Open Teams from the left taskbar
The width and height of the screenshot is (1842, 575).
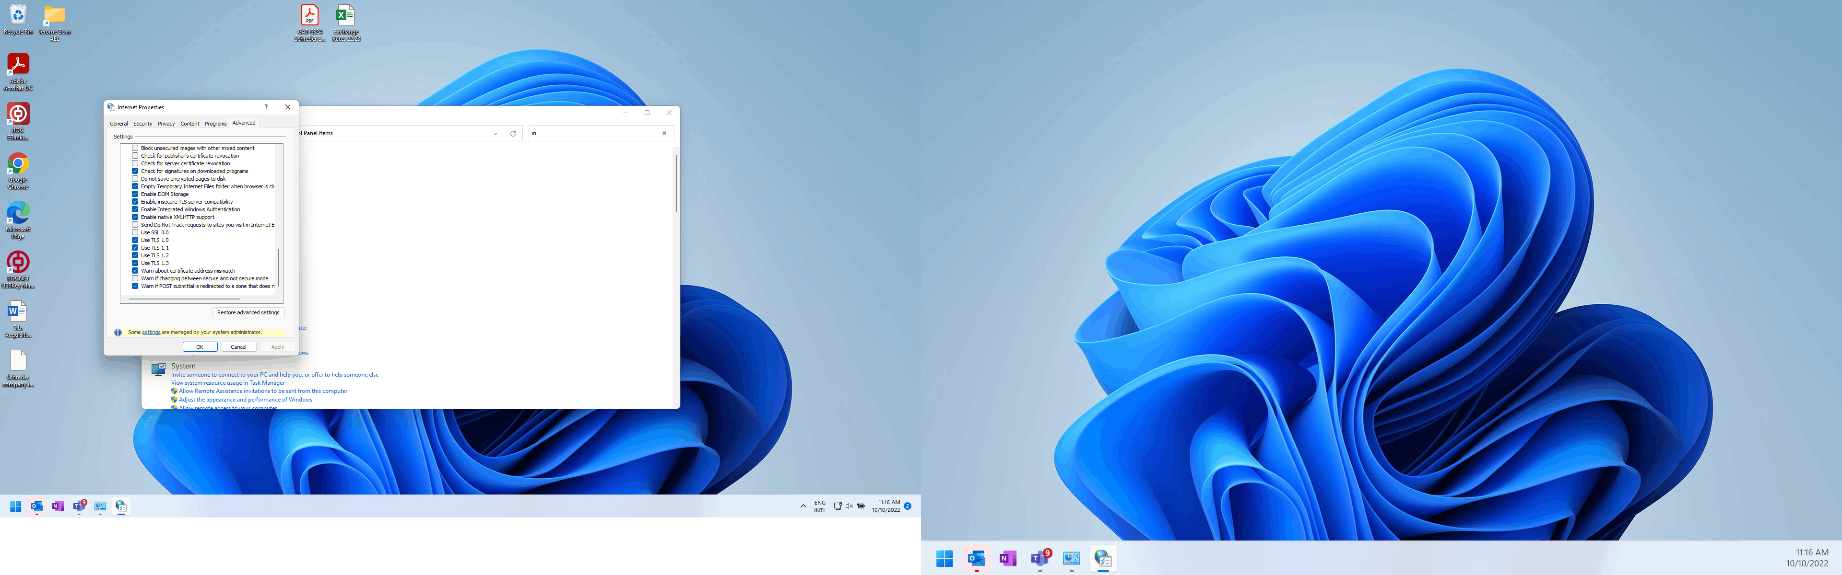(x=79, y=506)
